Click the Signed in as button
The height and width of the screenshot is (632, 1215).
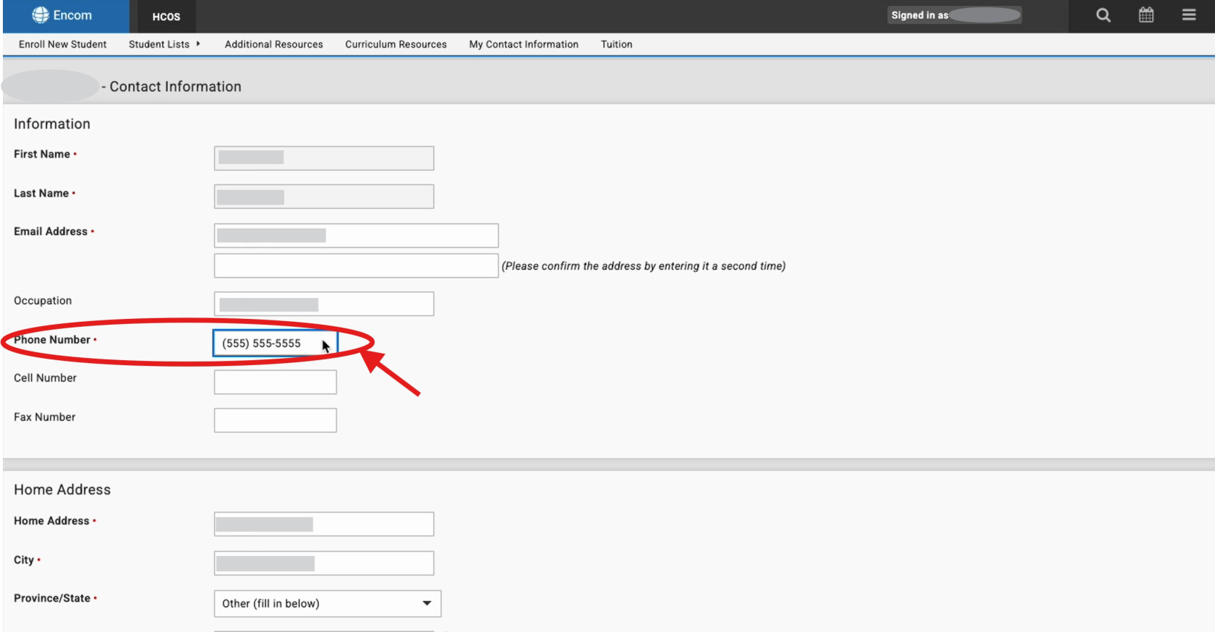coord(954,15)
